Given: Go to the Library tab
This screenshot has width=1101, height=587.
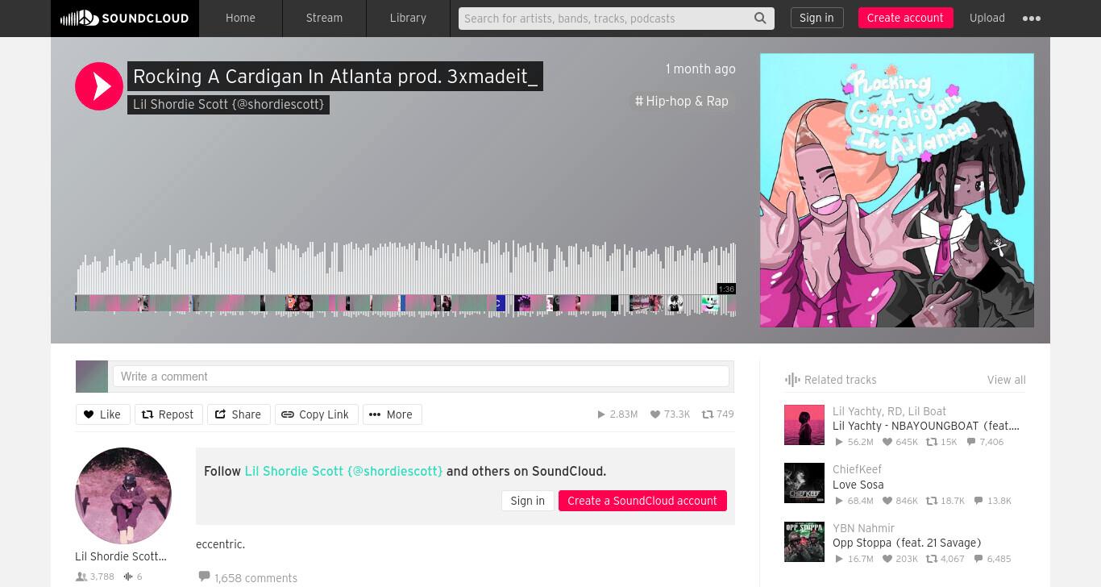Looking at the screenshot, I should coord(408,18).
